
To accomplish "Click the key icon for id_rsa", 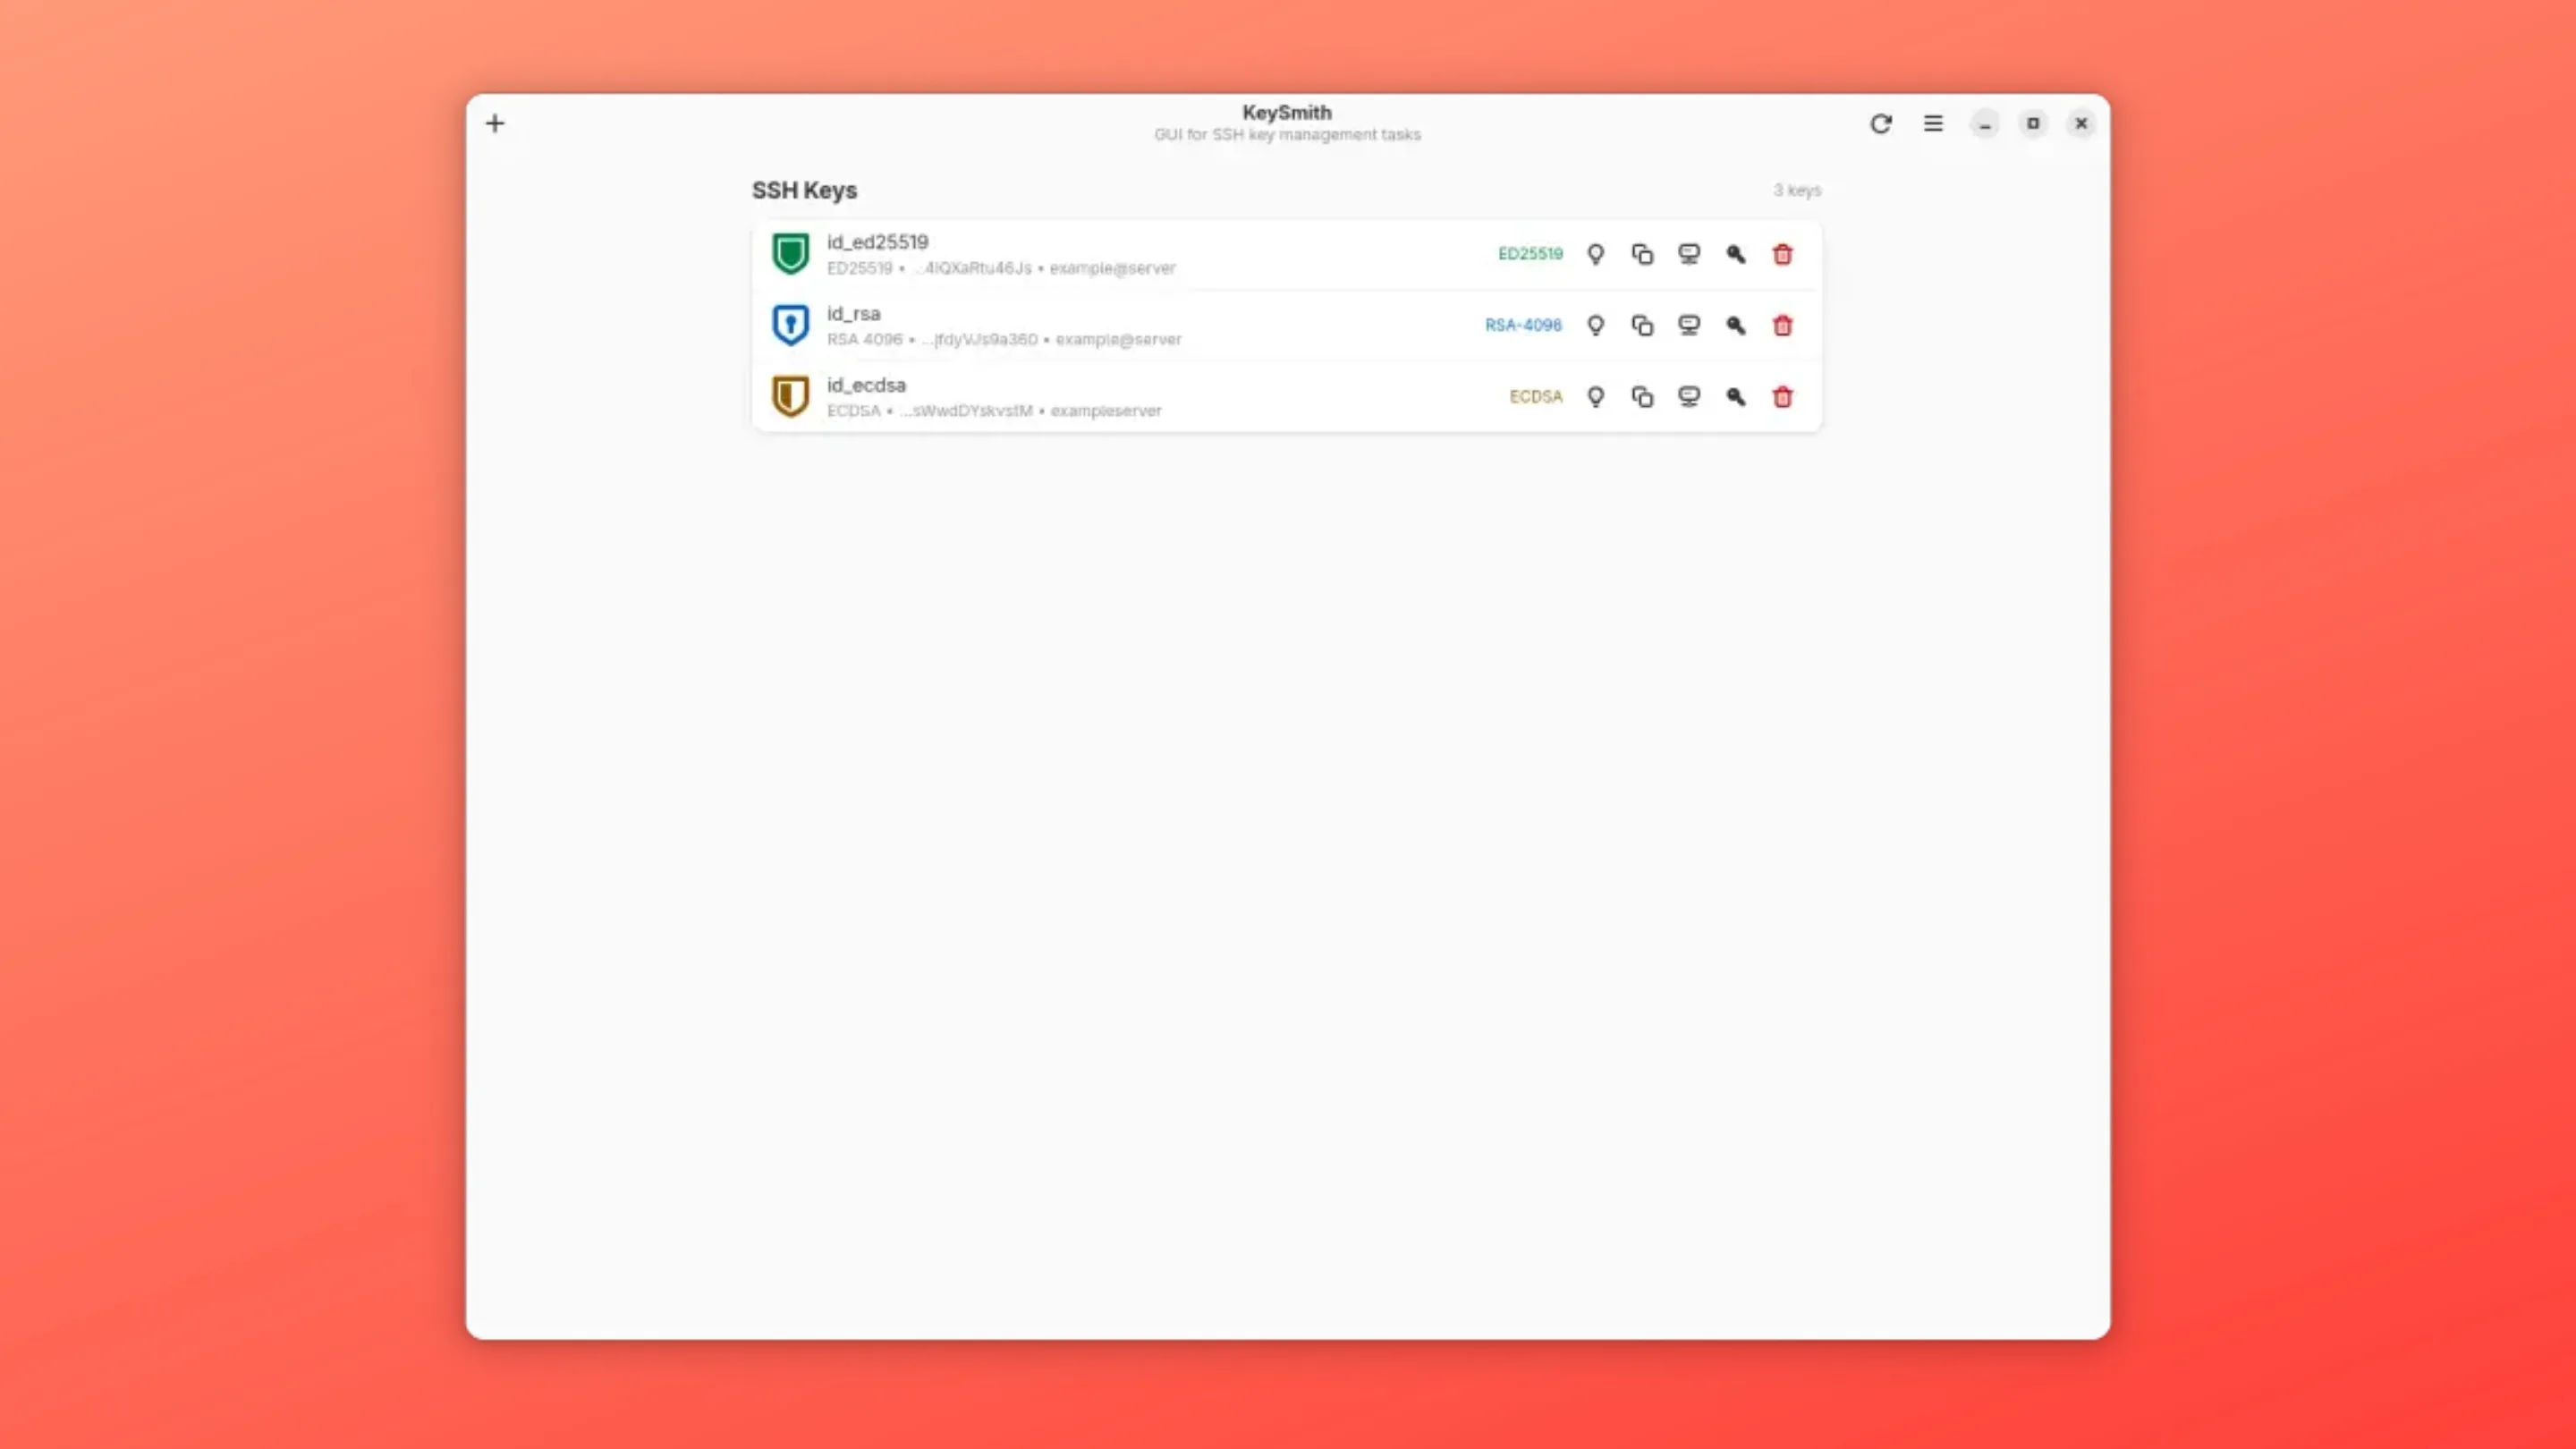I will (1736, 325).
